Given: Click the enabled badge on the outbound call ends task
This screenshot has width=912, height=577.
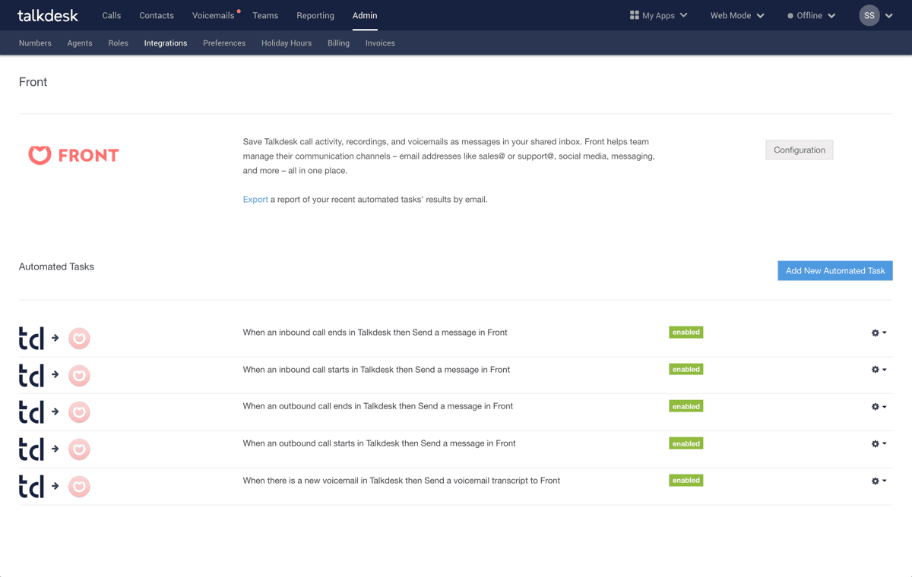Looking at the screenshot, I should pos(686,406).
